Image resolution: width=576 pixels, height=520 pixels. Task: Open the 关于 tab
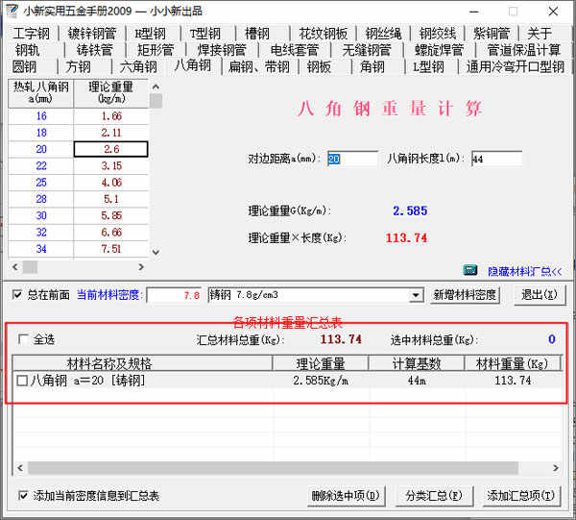(540, 34)
